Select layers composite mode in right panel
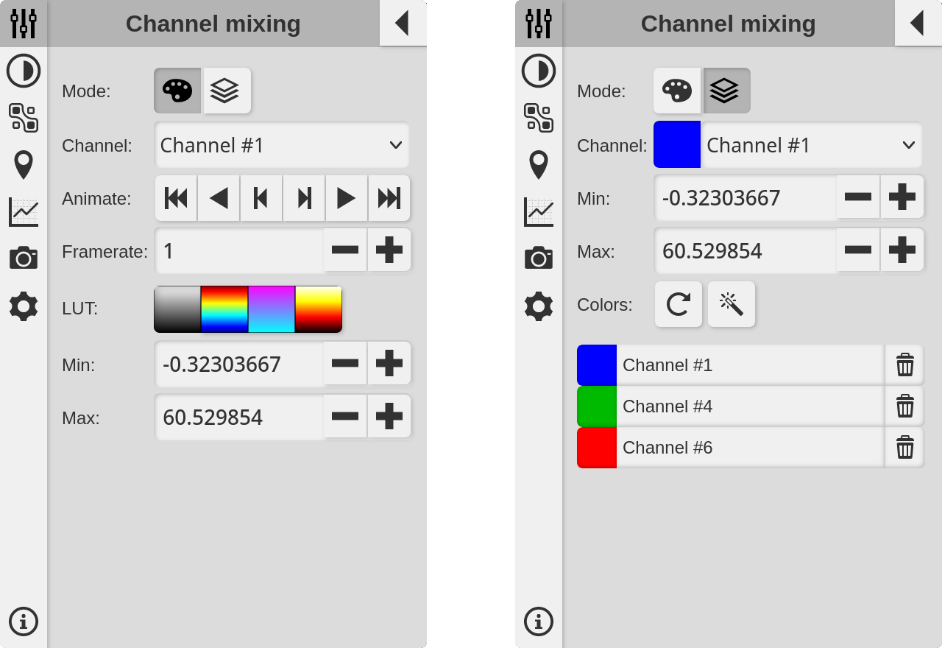 (x=726, y=91)
